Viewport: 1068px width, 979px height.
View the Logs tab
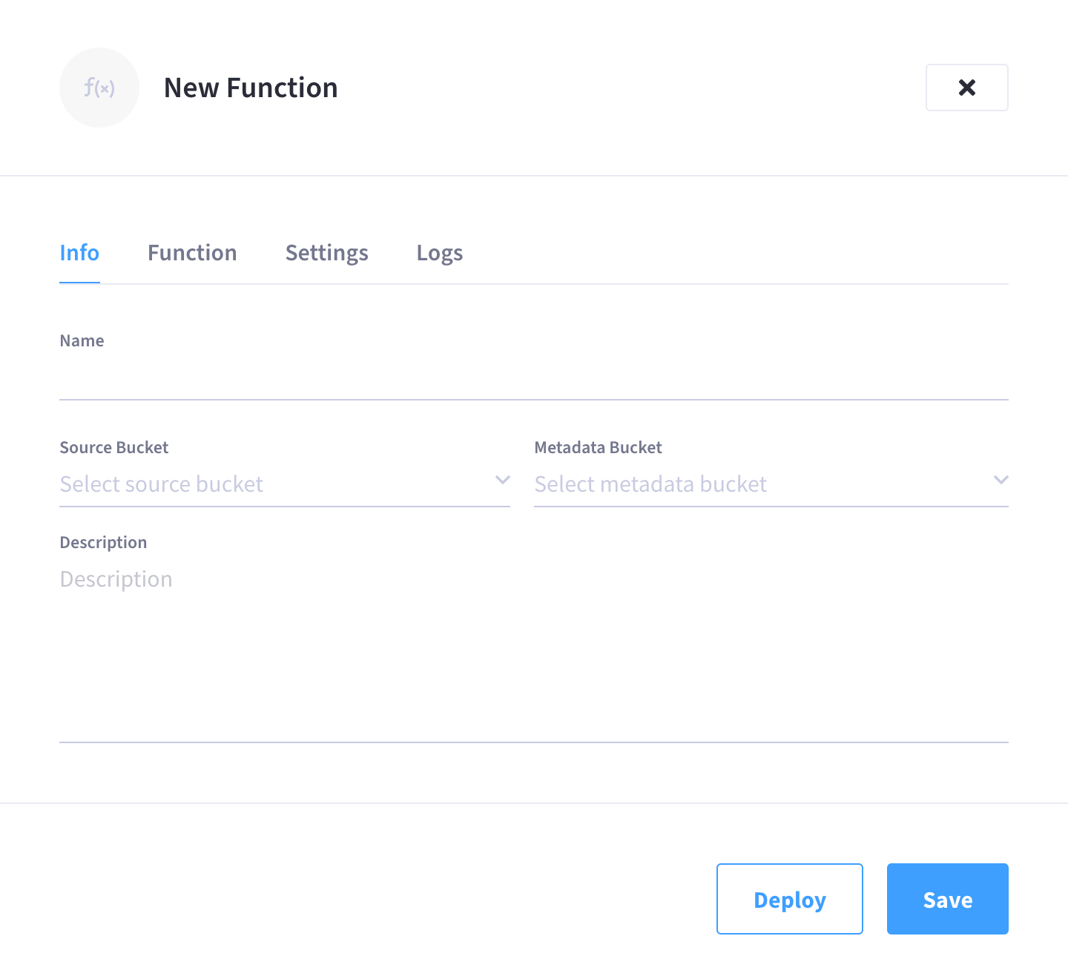point(440,253)
